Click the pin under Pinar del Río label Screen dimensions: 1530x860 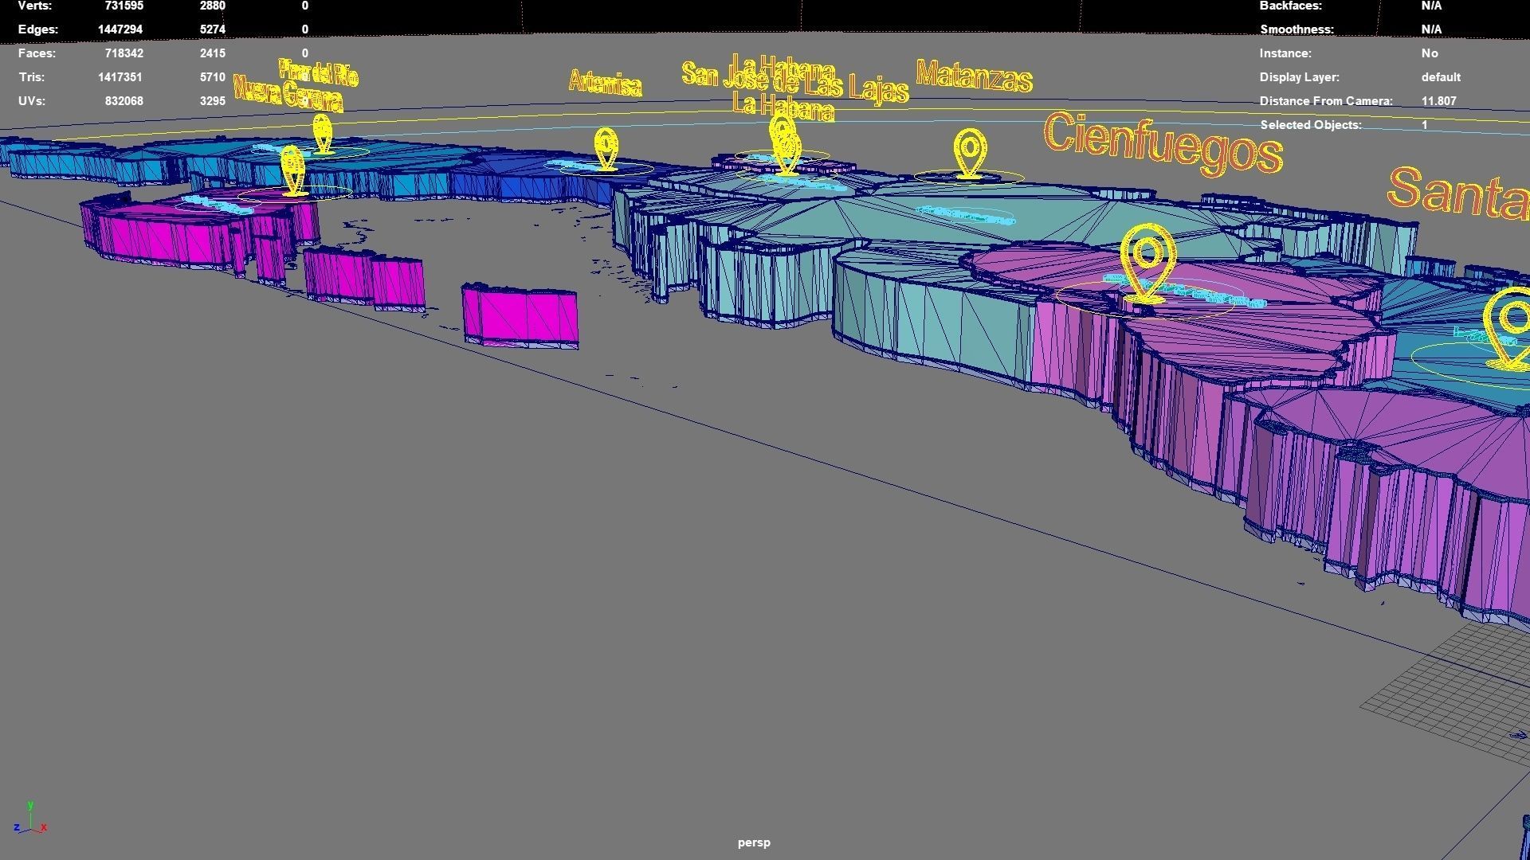(x=322, y=133)
